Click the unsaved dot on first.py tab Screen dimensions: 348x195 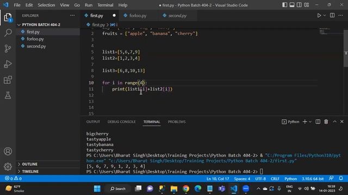point(114,16)
